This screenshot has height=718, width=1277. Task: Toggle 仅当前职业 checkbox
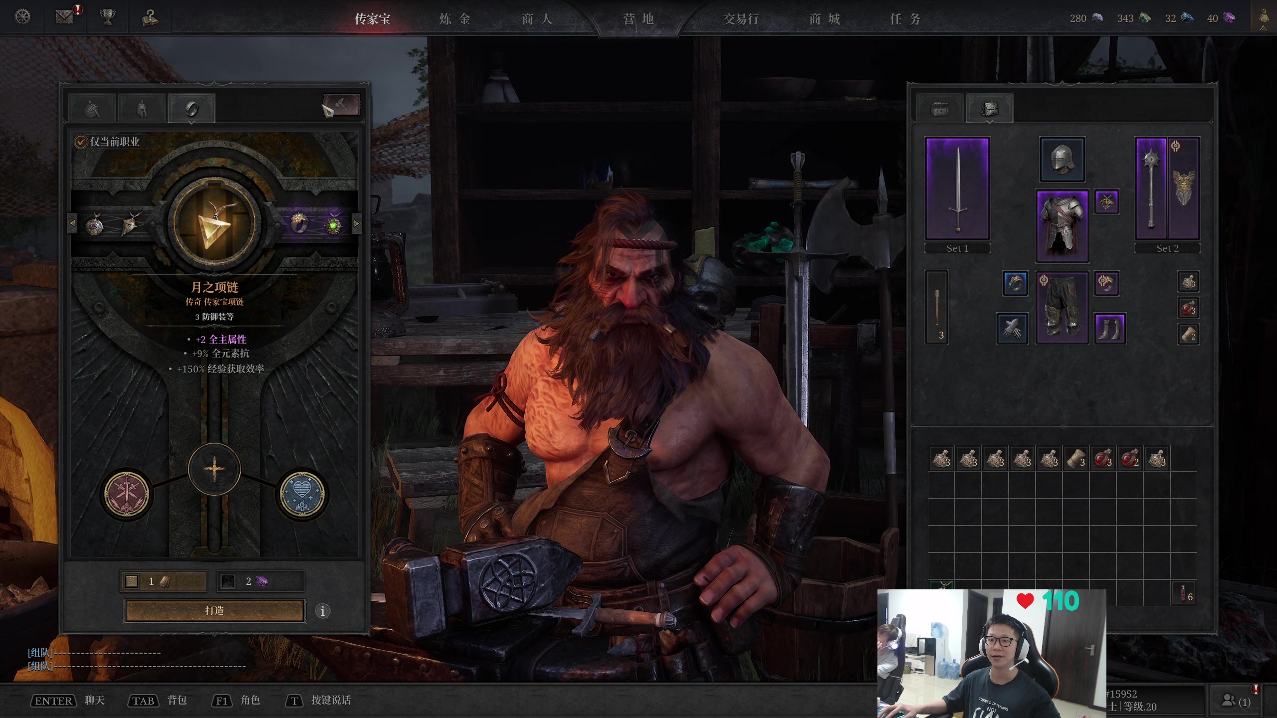[81, 142]
